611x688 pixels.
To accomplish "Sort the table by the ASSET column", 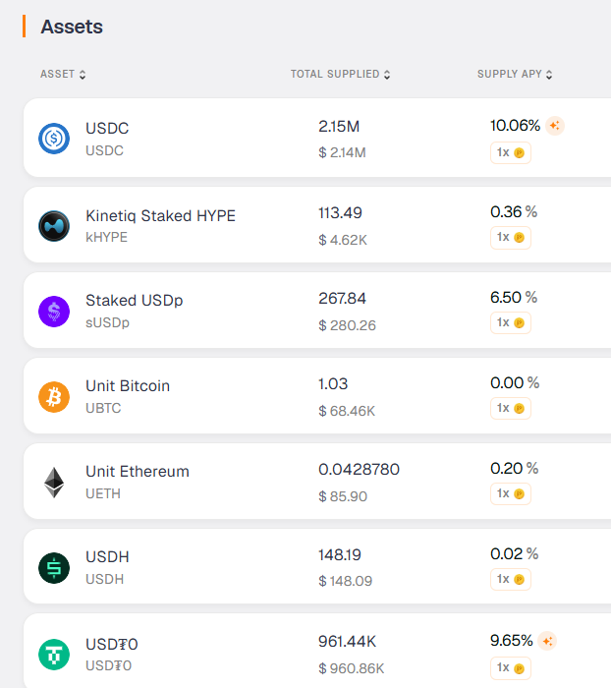I will click(63, 74).
